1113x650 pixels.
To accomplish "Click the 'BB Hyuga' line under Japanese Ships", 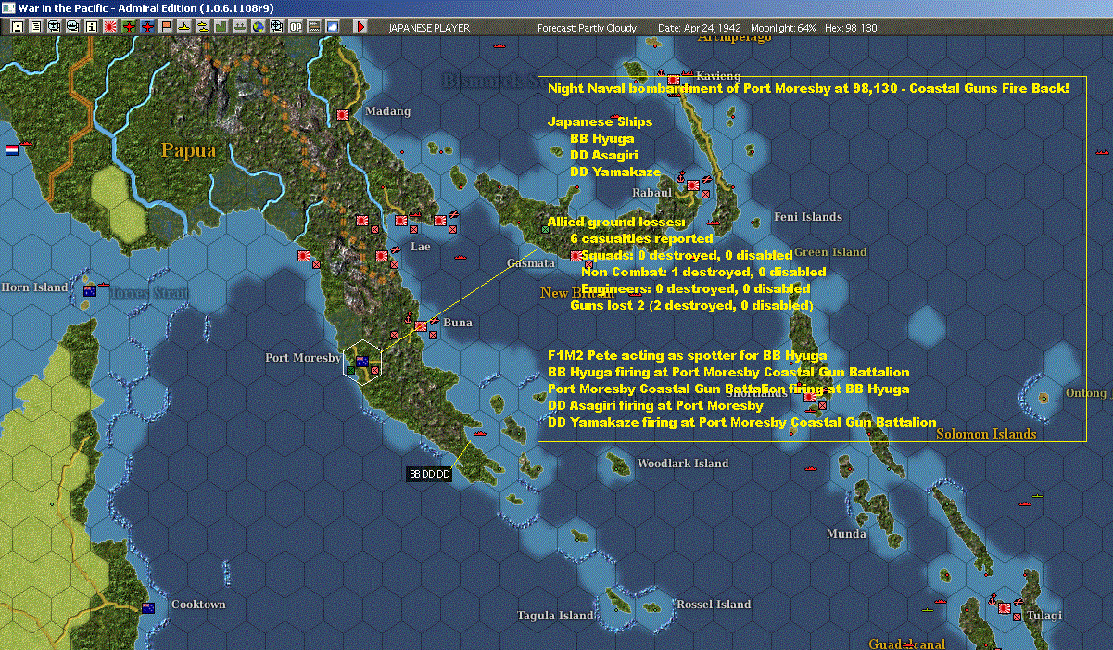I will tap(601, 138).
